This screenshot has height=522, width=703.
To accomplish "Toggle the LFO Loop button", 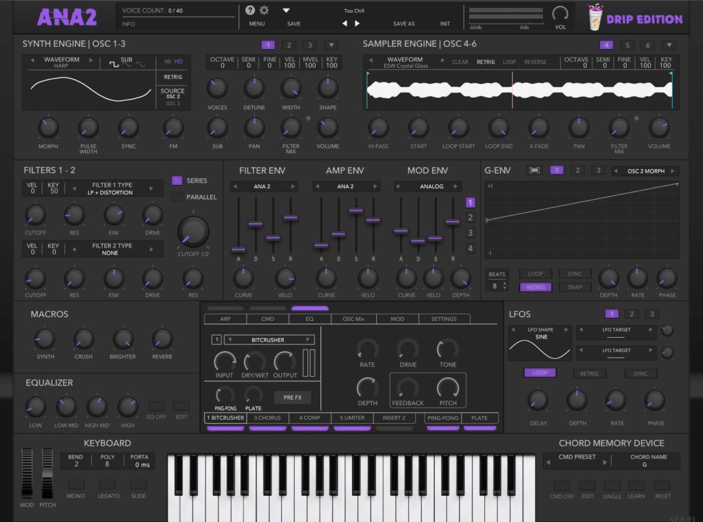I will click(540, 373).
